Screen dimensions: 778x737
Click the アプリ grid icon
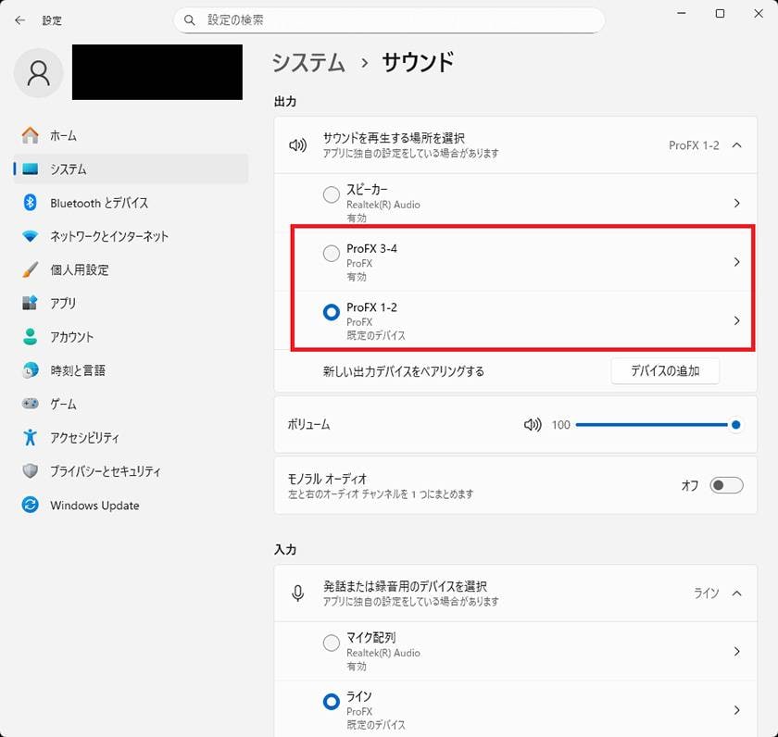(x=30, y=303)
